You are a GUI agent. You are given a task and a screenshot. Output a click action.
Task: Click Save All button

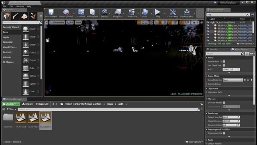point(42,104)
